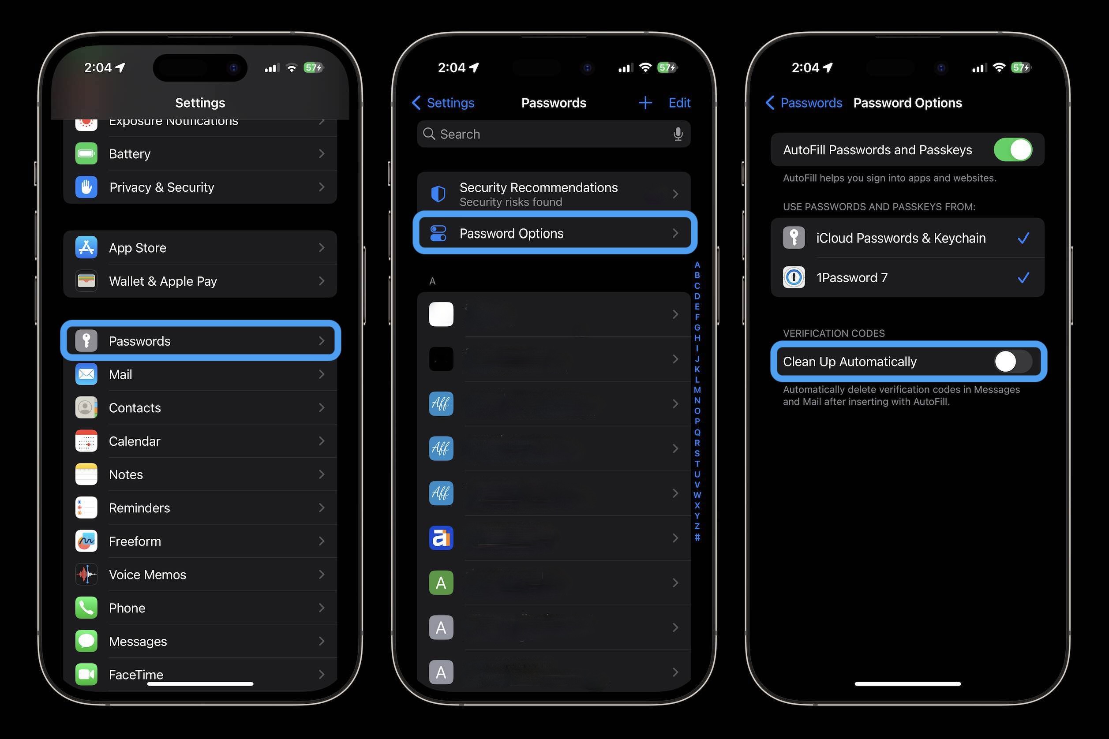Viewport: 1109px width, 739px height.
Task: Expand Password Options settings
Action: [554, 233]
